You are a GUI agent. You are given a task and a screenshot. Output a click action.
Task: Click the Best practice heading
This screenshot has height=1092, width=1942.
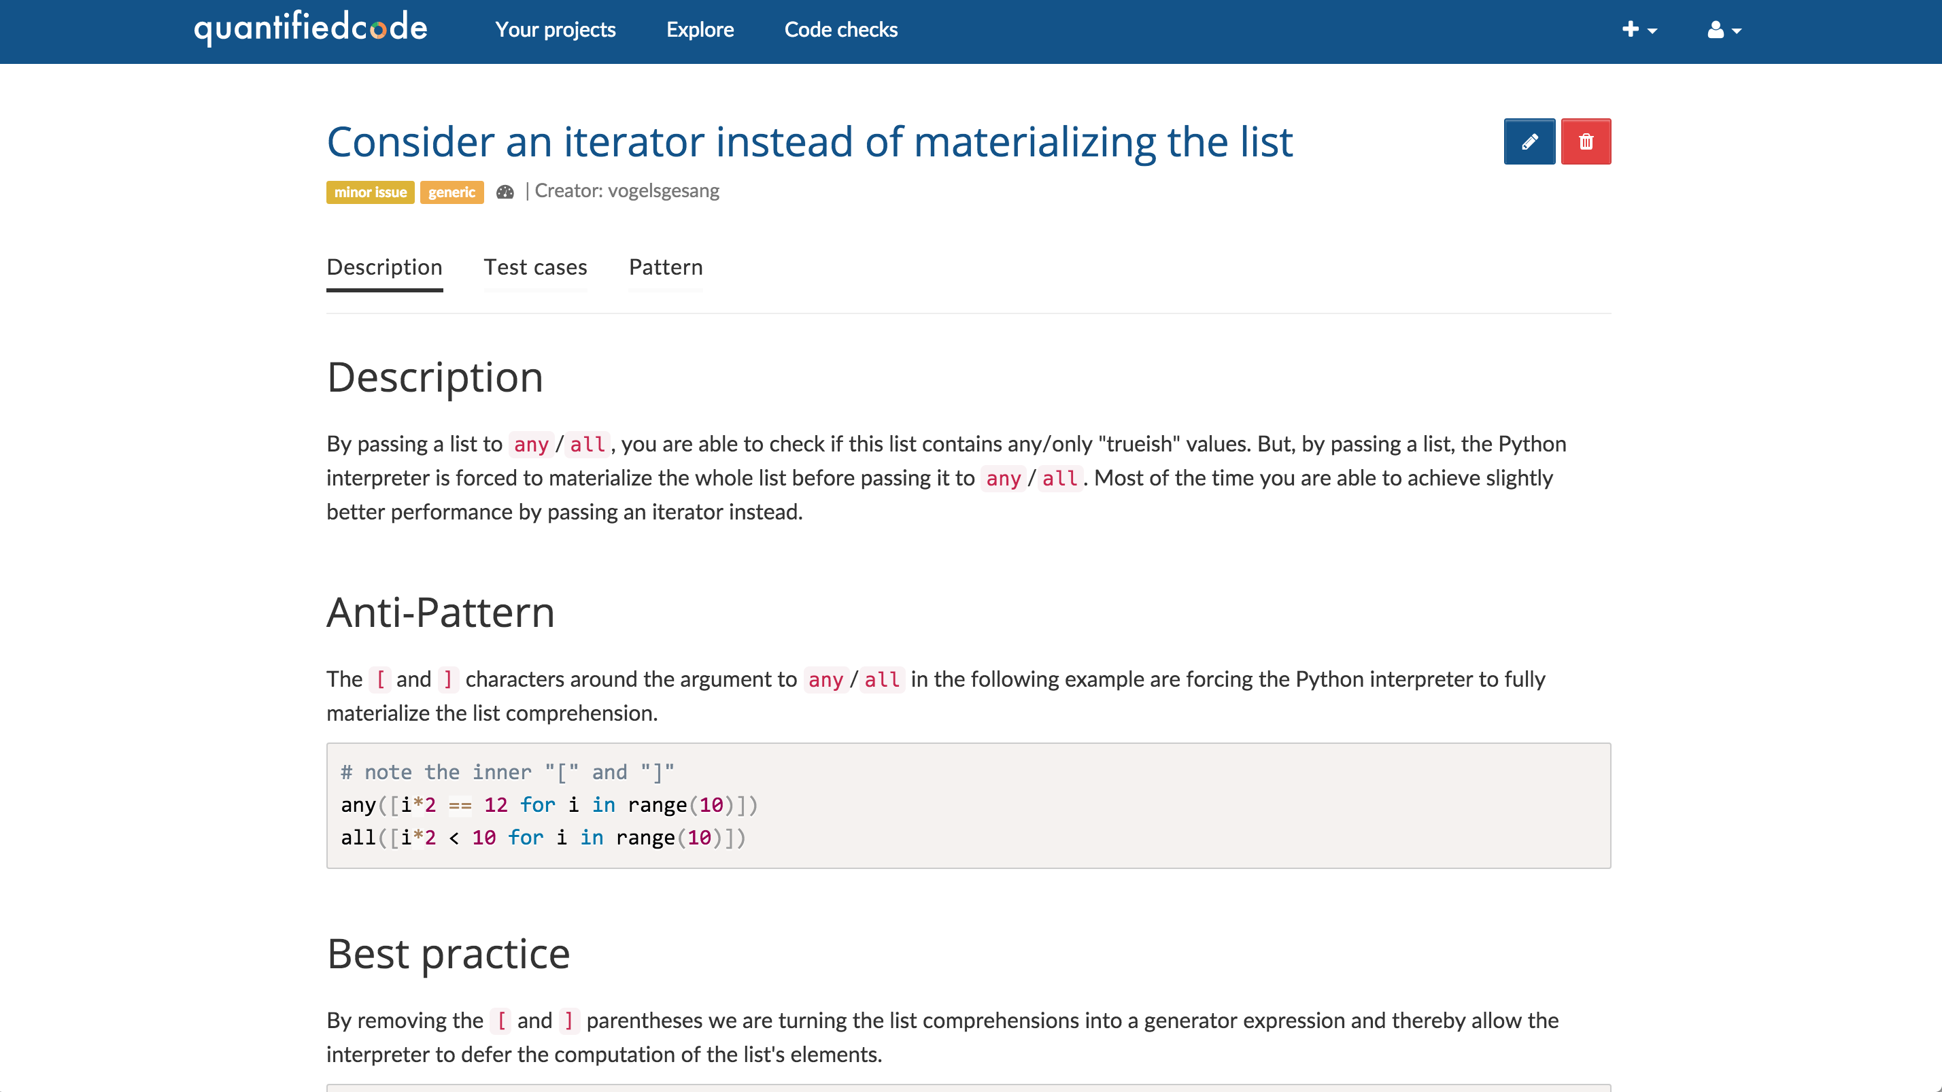tap(449, 953)
